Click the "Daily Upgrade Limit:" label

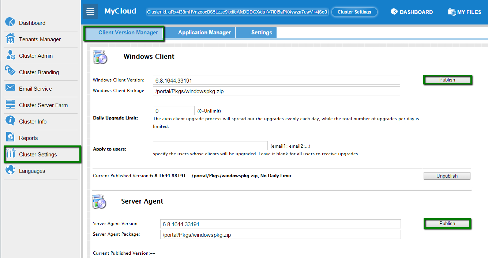pos(116,118)
